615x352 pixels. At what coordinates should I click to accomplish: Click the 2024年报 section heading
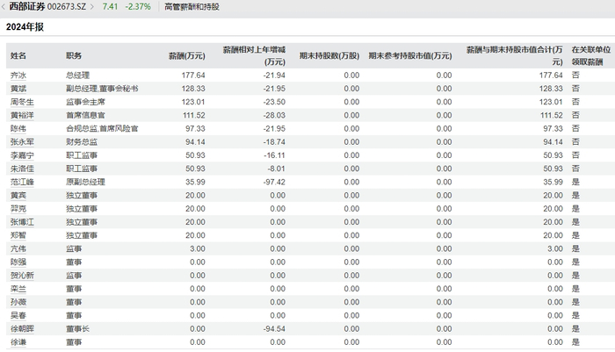(25, 27)
